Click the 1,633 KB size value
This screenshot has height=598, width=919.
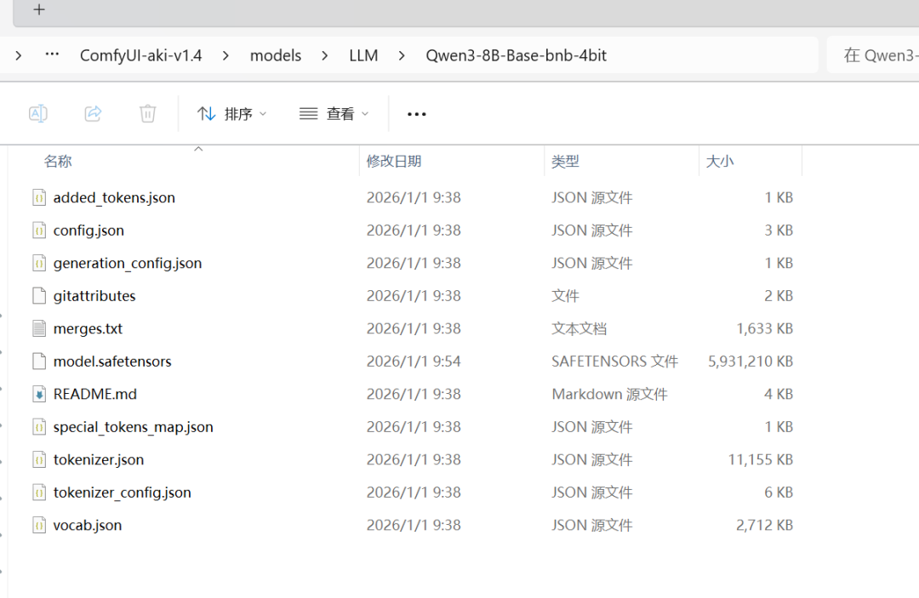(764, 328)
